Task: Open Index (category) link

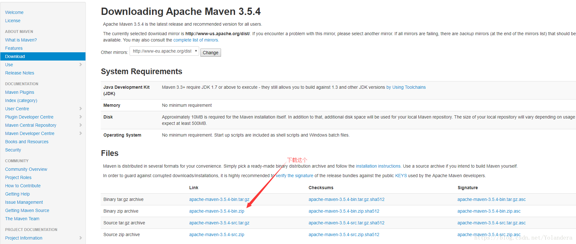Action: click(21, 100)
